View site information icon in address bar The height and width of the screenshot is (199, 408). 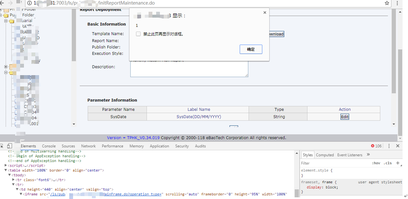pyautogui.click(x=29, y=3)
